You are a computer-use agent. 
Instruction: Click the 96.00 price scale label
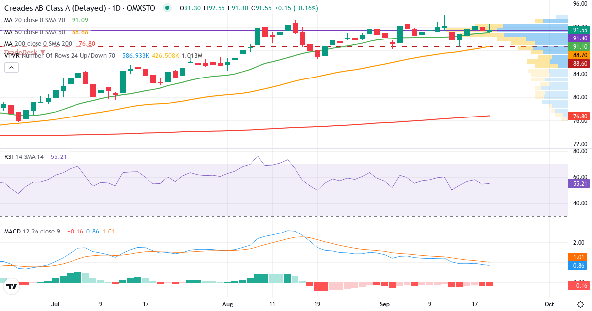579,4
